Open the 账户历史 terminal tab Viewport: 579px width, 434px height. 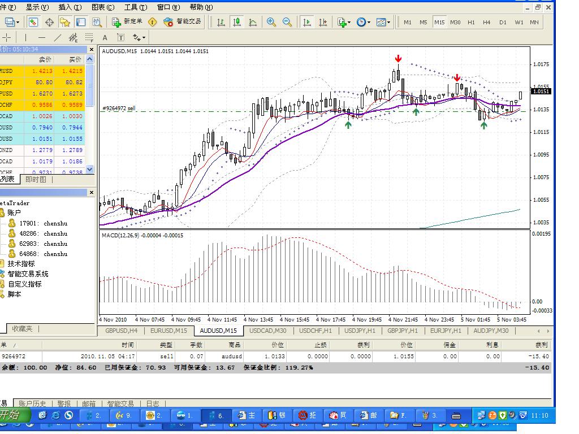(x=32, y=403)
